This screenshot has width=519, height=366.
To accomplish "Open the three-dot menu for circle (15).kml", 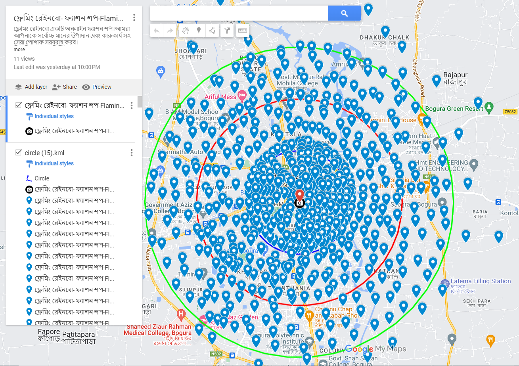I will click(x=131, y=153).
